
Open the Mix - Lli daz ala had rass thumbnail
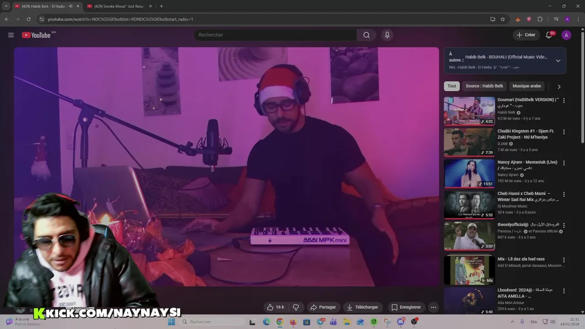click(x=469, y=270)
